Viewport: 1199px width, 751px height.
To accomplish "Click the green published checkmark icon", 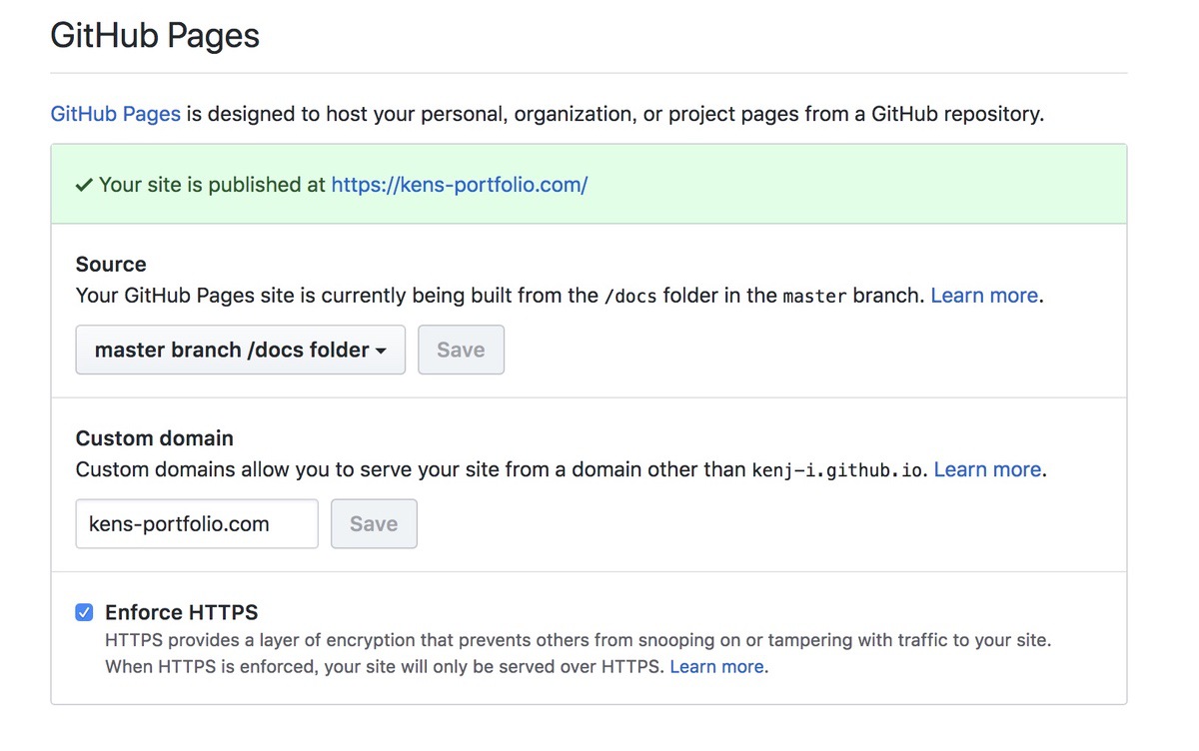I will click(x=84, y=185).
